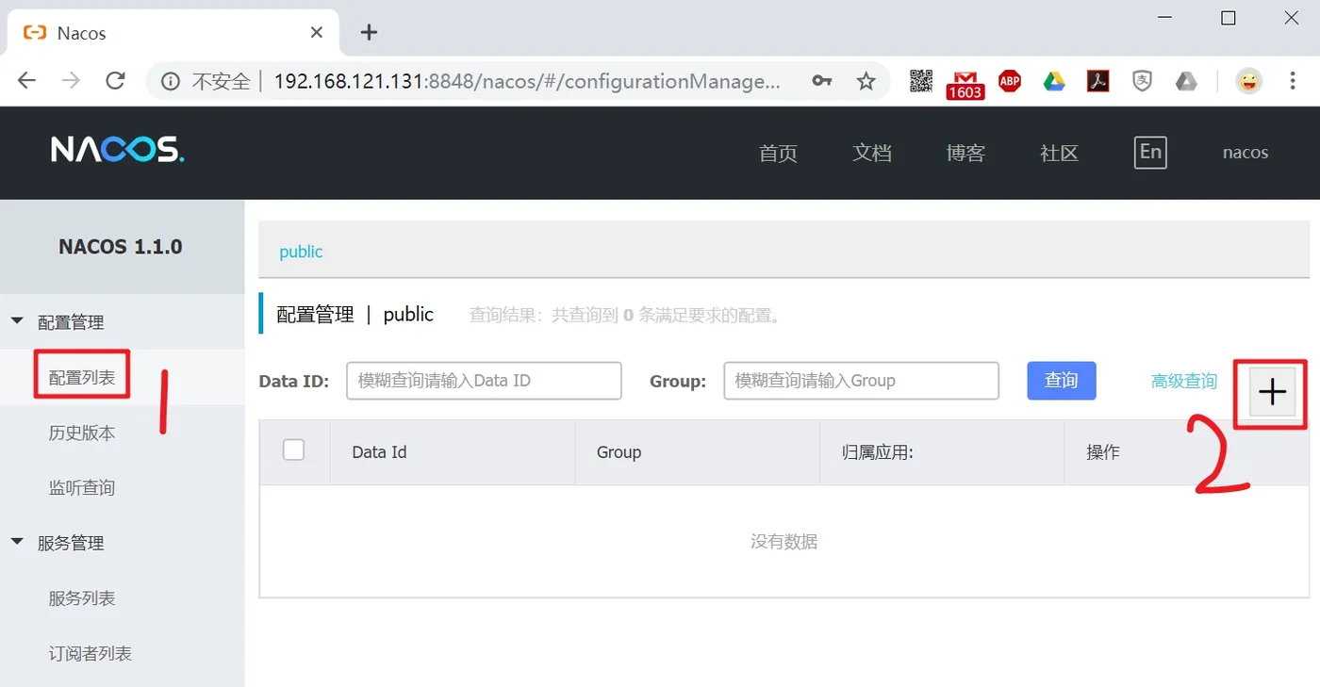Switch language with the En button
The width and height of the screenshot is (1320, 687).
point(1150,153)
